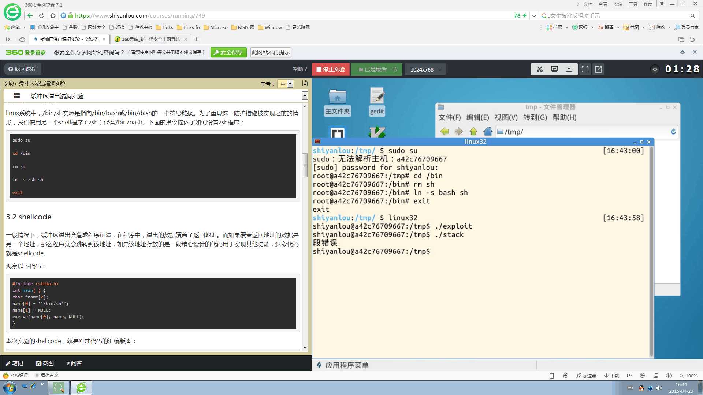Go to browser home page icon
Viewport: 703px width, 395px height.
point(53,15)
